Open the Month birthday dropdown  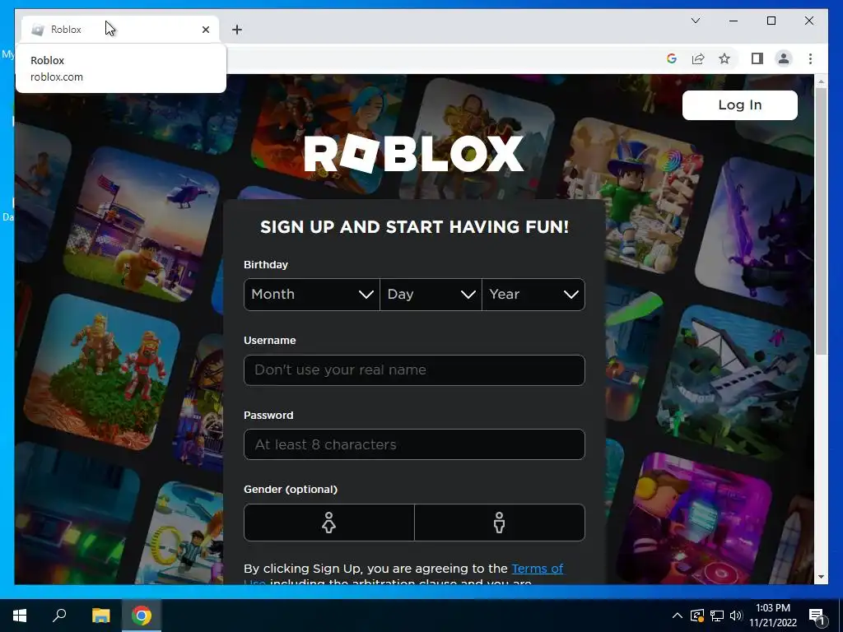tap(312, 294)
